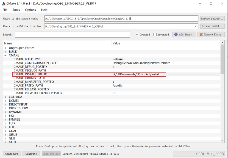Select the CMAKE_RELWITHDEBINFO_POSTFIX entry
Viewport: 228px width, 158px height.
tap(38, 93)
